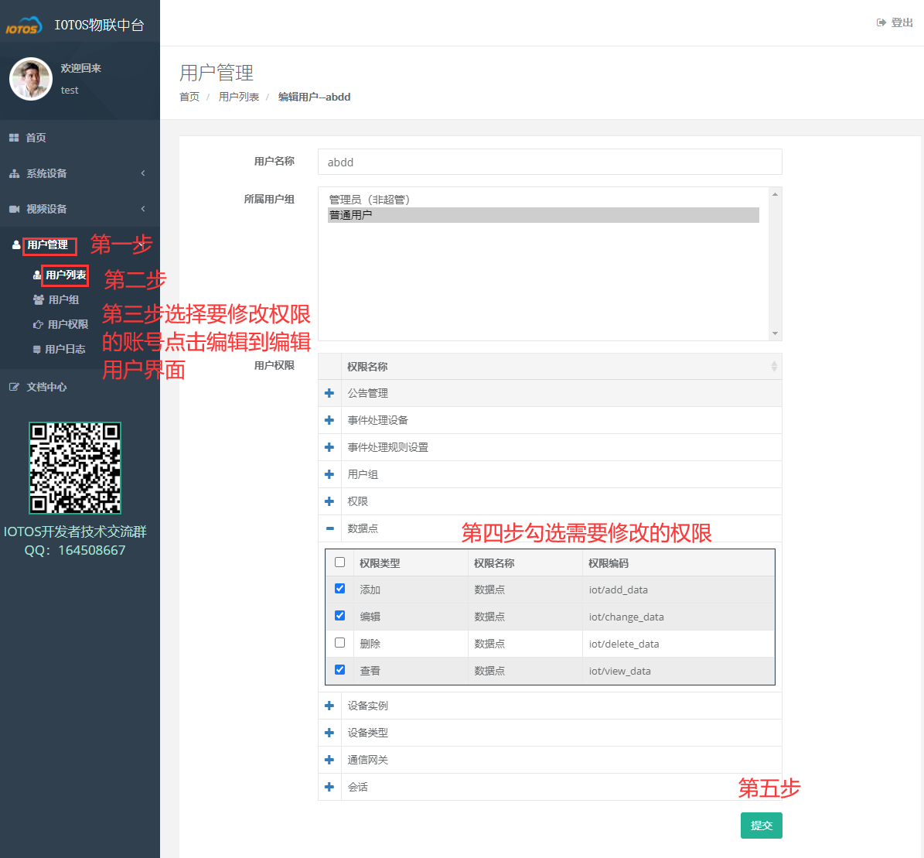Select the 首页 home icon in sidebar
Viewport: 924px width, 858px height.
(13, 138)
